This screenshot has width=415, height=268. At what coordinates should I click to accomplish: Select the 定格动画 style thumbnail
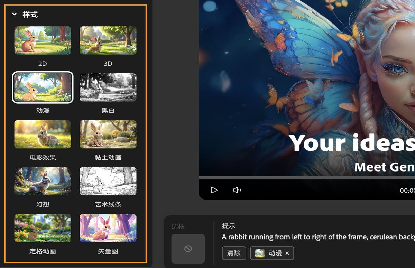(43, 228)
